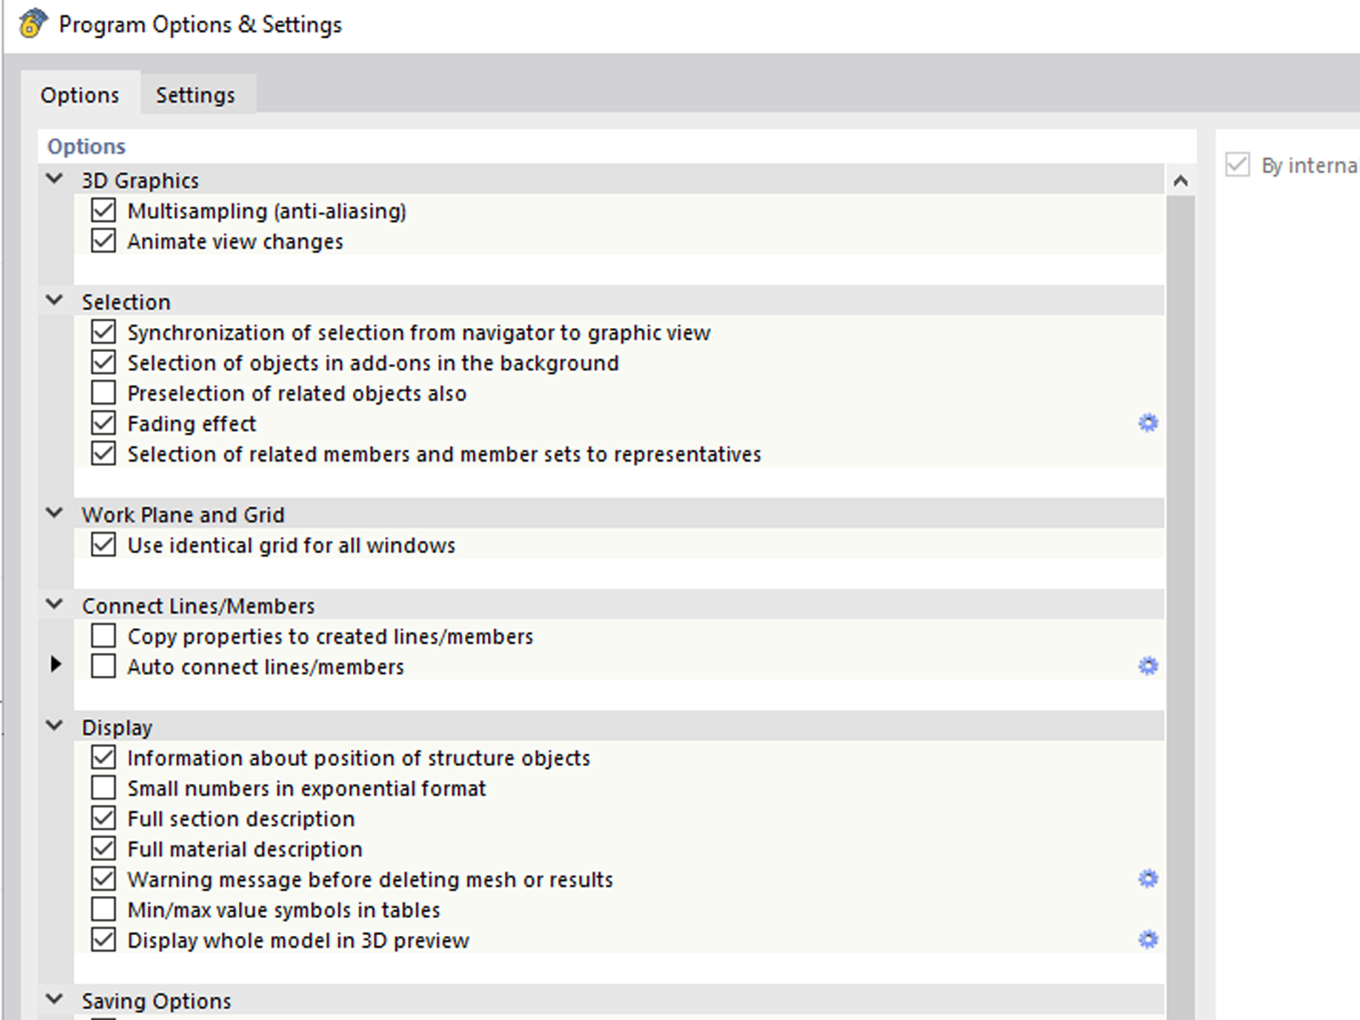Open gear for Display whole model in 3D preview
This screenshot has width=1360, height=1020.
pyautogui.click(x=1148, y=940)
